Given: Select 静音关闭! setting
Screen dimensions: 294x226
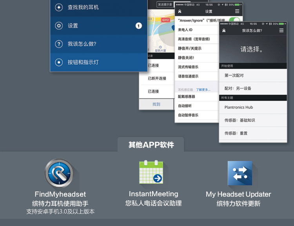Looking at the screenshot, I should tap(197, 58).
